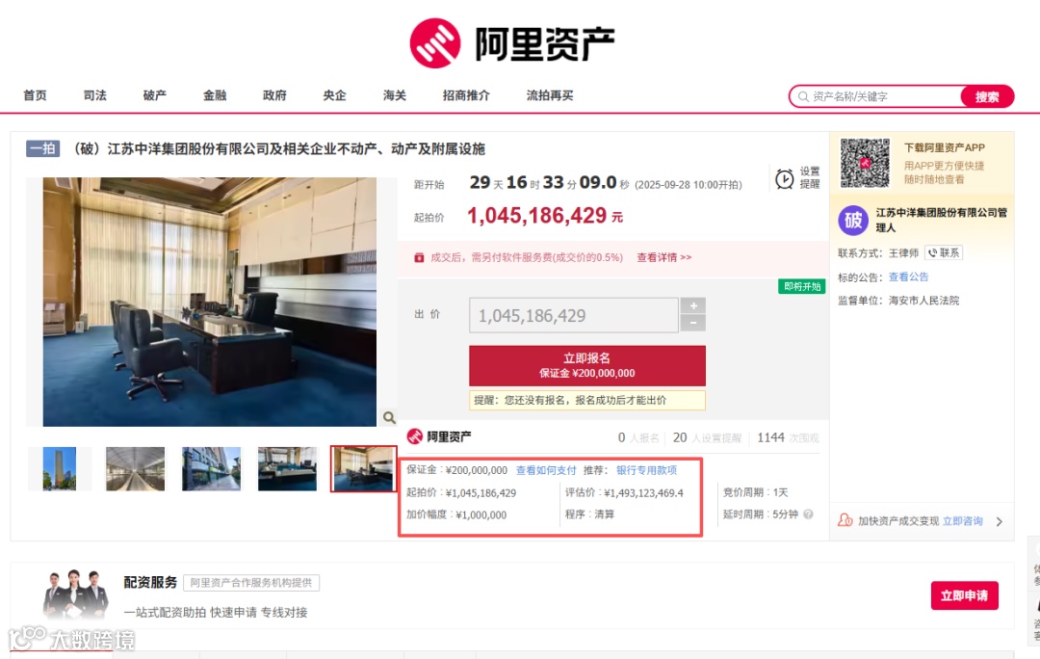The image size is (1040, 659).
Task: Click the 设置提醒 alarm clock icon
Action: 785,178
